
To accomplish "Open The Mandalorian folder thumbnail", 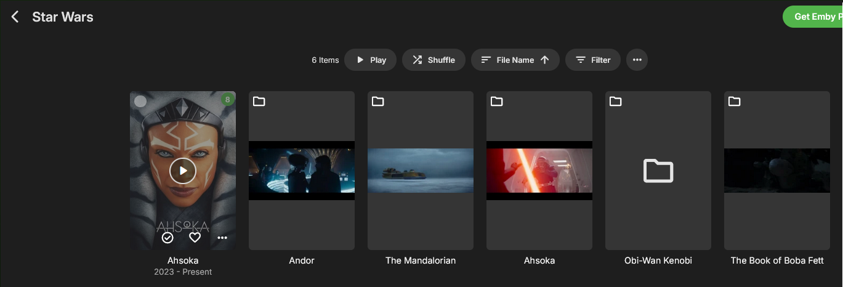I will pyautogui.click(x=421, y=171).
